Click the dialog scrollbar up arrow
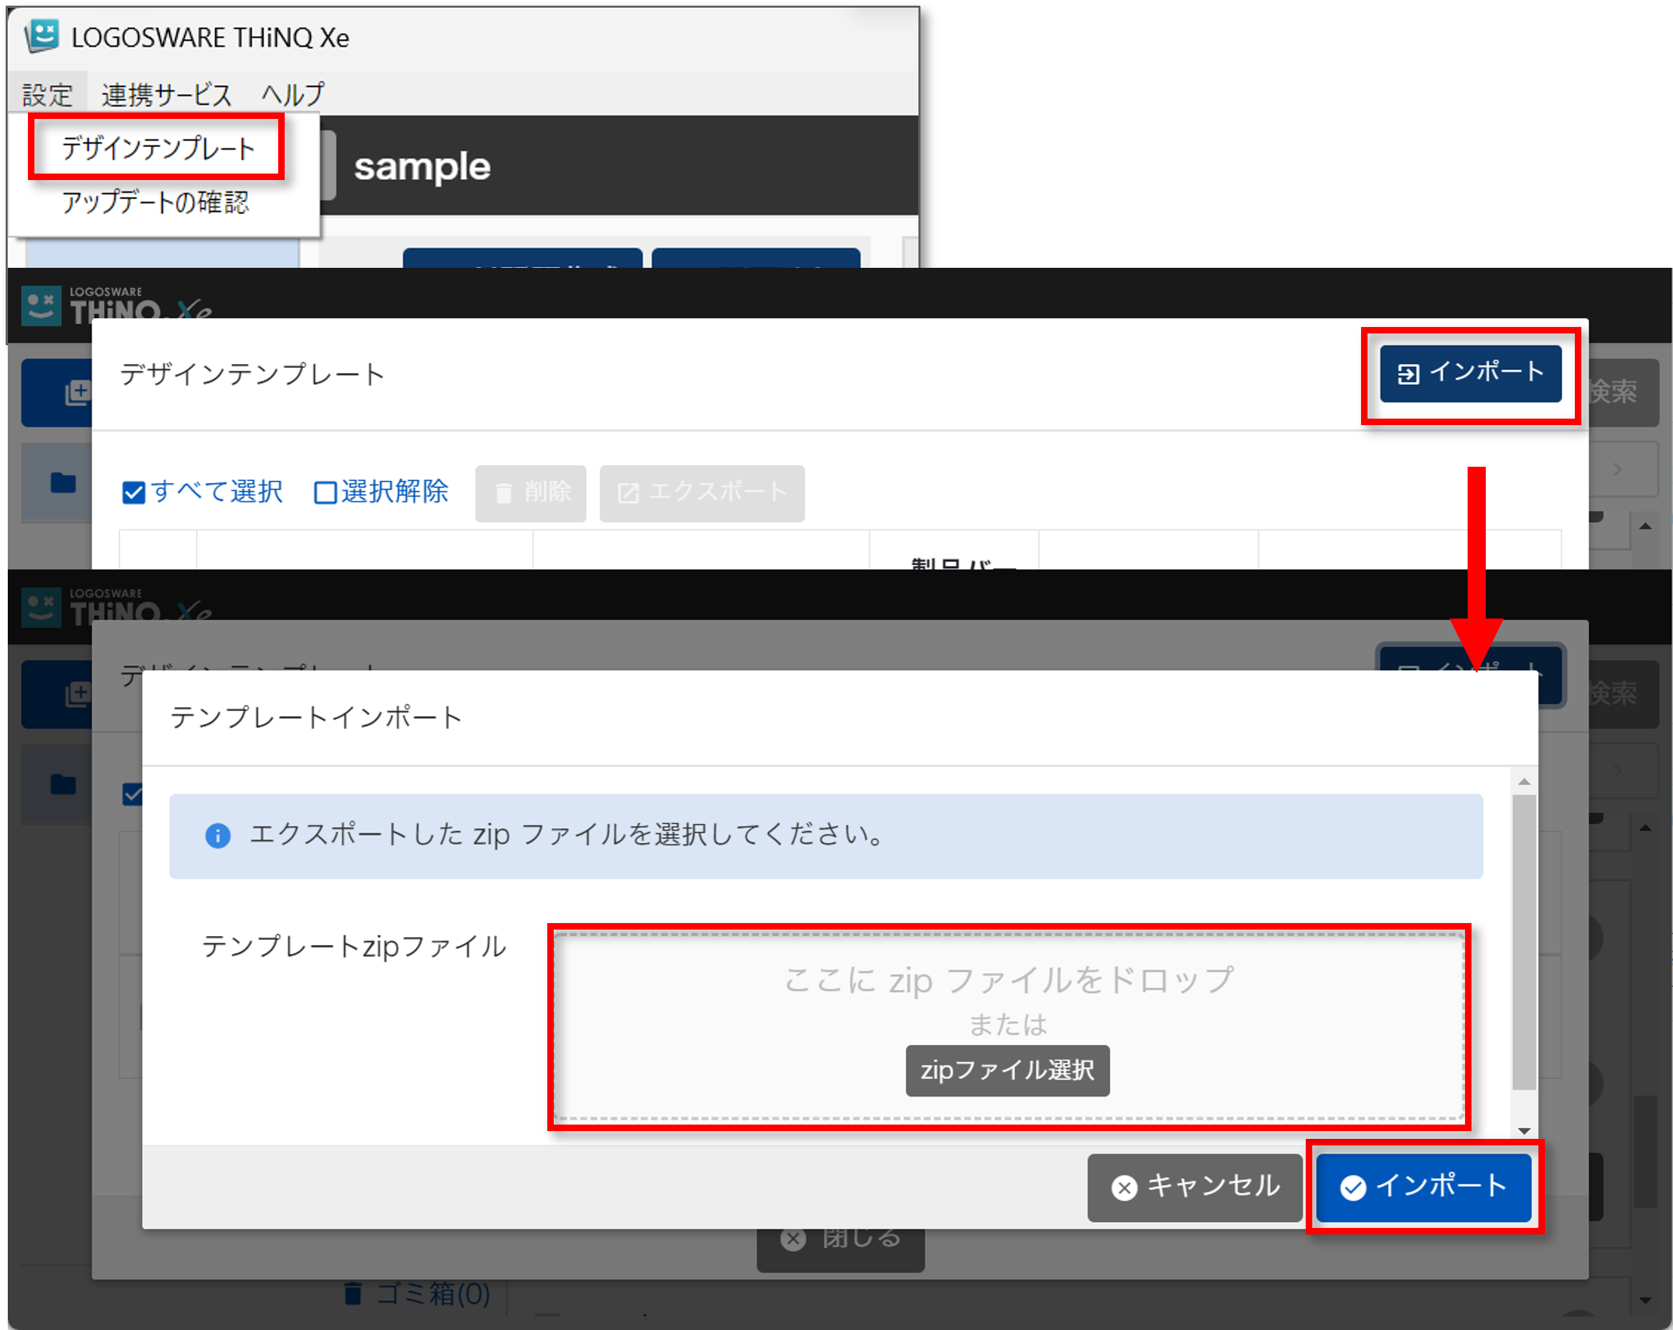 click(x=1524, y=781)
